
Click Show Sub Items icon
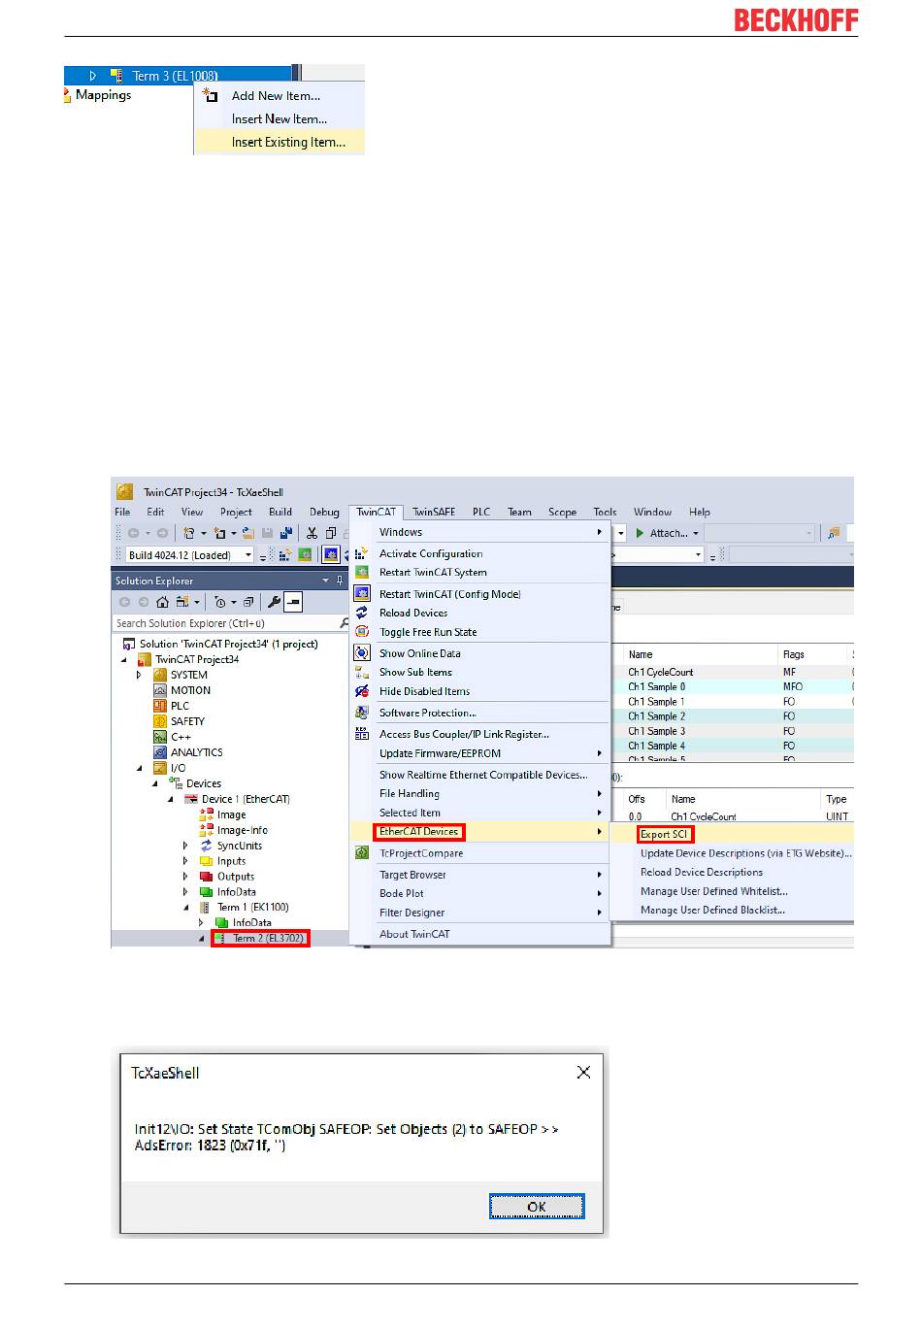362,672
